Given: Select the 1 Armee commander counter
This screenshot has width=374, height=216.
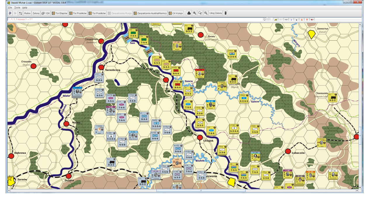Looking at the screenshot, I should pos(100,129).
